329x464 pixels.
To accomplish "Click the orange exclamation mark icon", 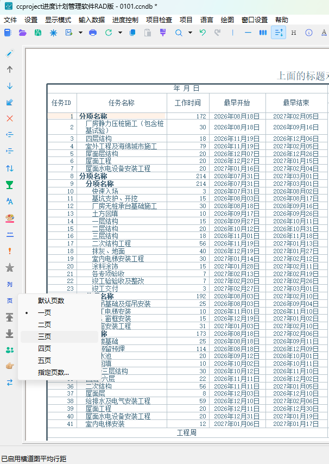I will point(10,251).
